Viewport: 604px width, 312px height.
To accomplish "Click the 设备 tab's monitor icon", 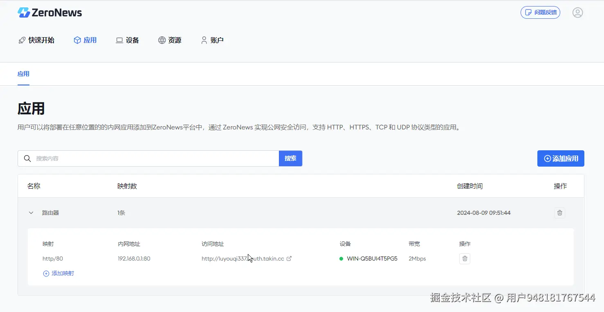I will point(119,40).
